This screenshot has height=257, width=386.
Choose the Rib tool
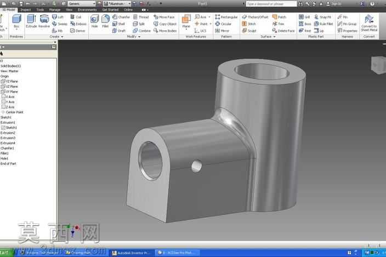[x=58, y=31]
